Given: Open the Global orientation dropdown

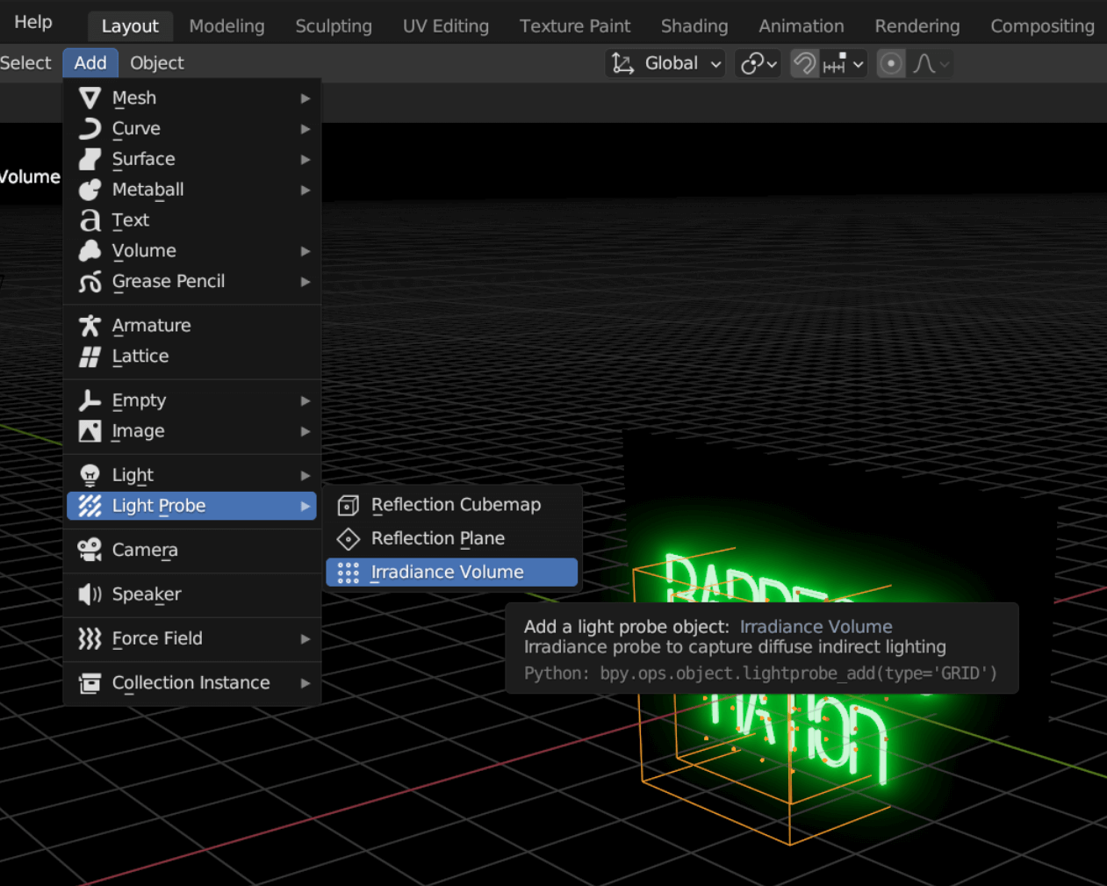Looking at the screenshot, I should coord(666,63).
